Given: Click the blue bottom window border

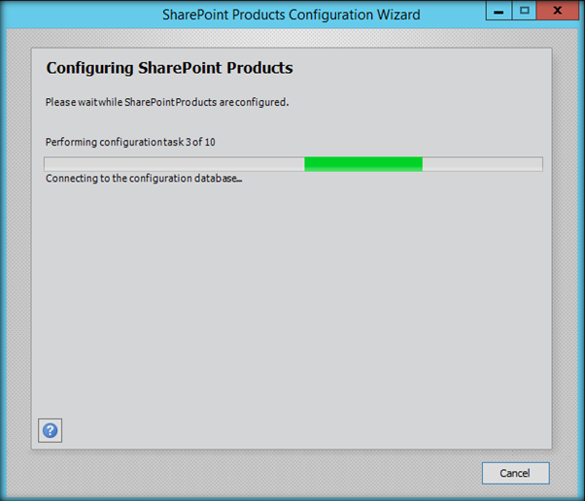Looking at the screenshot, I should click(x=291, y=499).
